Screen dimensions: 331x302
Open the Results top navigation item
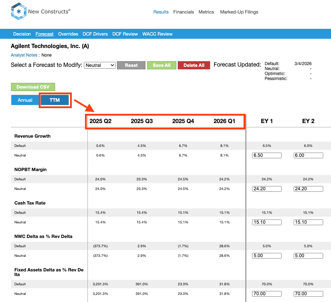tap(161, 12)
